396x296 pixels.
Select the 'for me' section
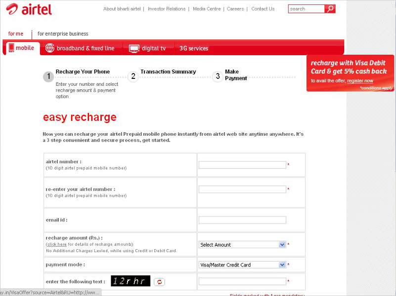[x=16, y=34]
